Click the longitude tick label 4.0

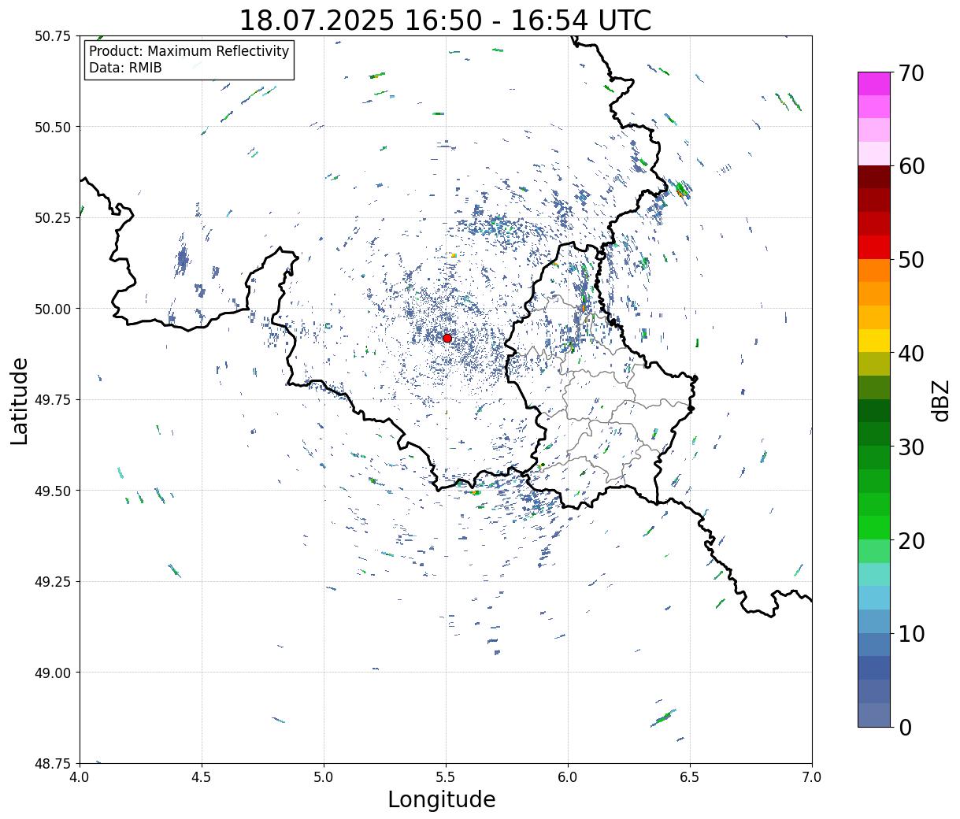[80, 777]
